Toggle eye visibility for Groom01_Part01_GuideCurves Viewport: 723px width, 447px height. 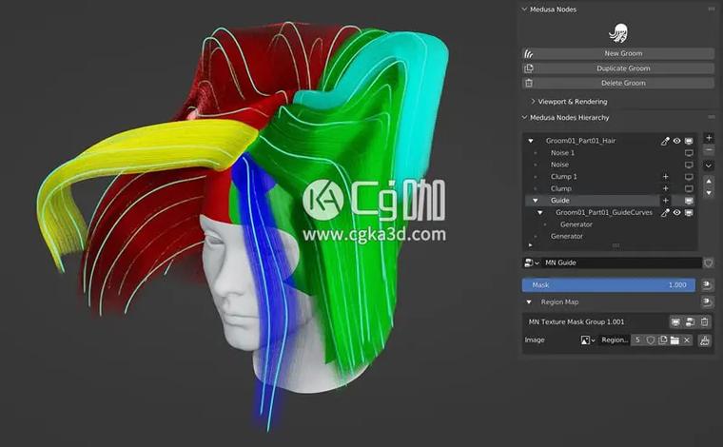[x=677, y=212]
